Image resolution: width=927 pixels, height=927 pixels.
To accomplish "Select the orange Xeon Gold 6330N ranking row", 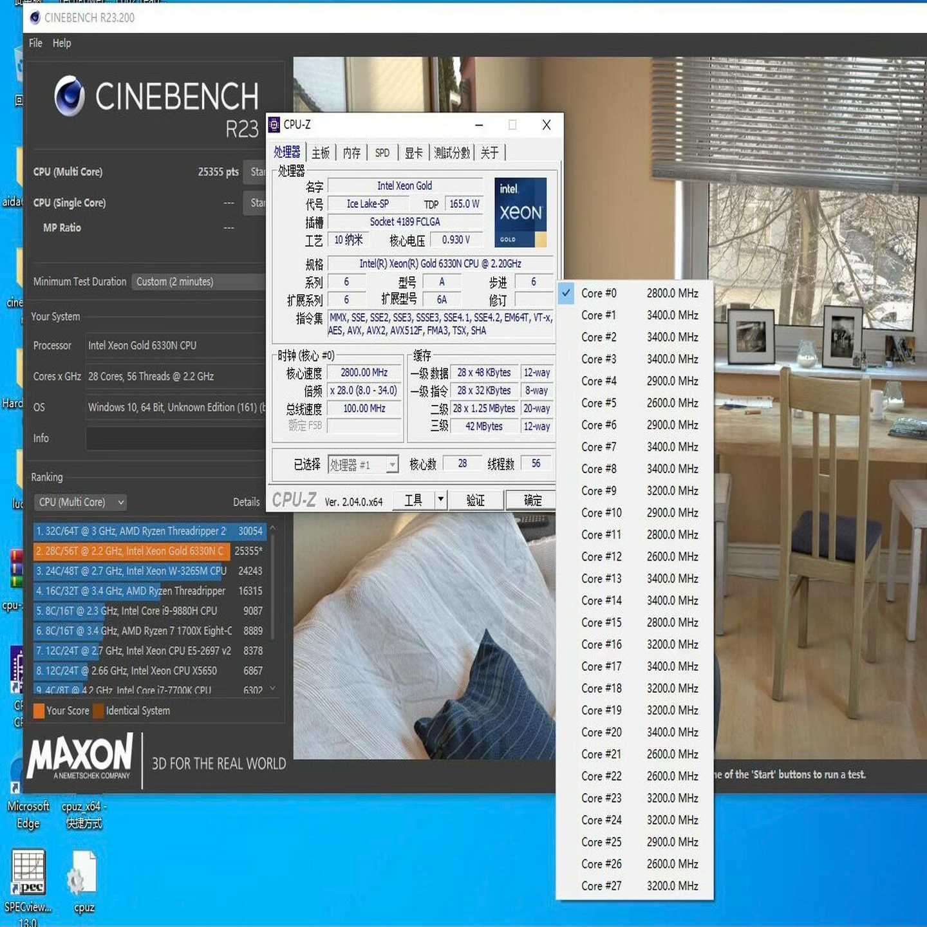I will 149,551.
